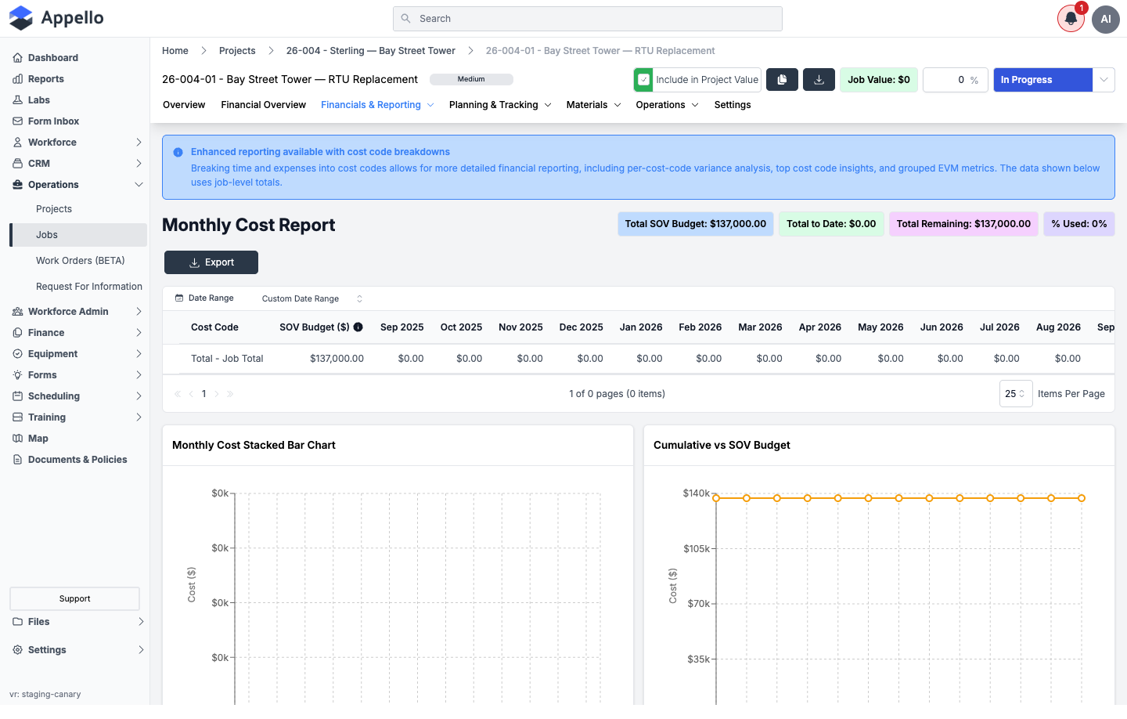
Task: Click the info icon in the blue banner
Action: click(178, 153)
